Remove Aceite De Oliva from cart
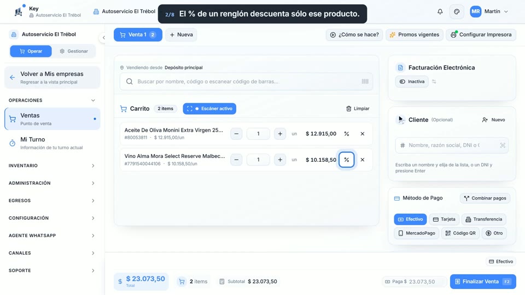Screen dimensions: 525x295 (x=362, y=134)
